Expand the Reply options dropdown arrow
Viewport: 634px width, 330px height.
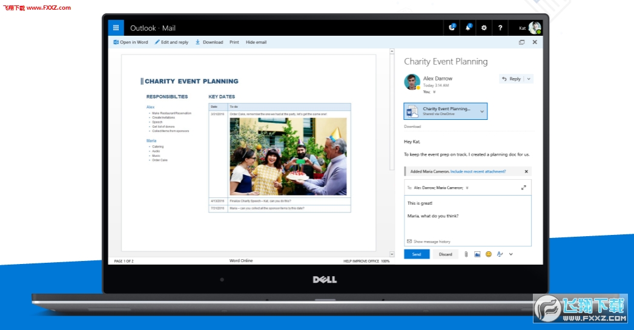529,79
